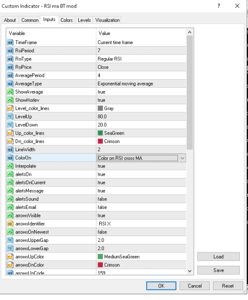Image resolution: width=248 pixels, height=300 pixels.
Task: Click the arrowsUpColor color icon
Action: coord(11,257)
